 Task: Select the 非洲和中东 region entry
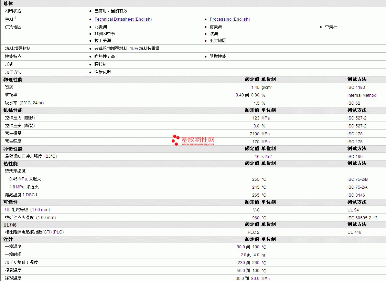105,34
